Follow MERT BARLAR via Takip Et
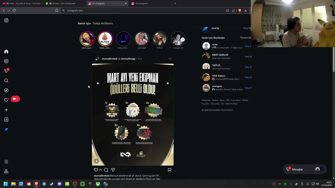Screen dimensions: 335x188 [248, 57]
